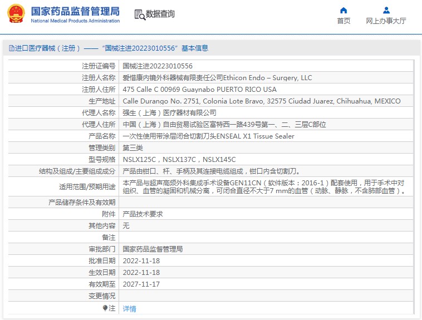This screenshot has width=422, height=320.
Task: Select 2022-11-18 in 生效日期 row
Action: pyautogui.click(x=141, y=273)
